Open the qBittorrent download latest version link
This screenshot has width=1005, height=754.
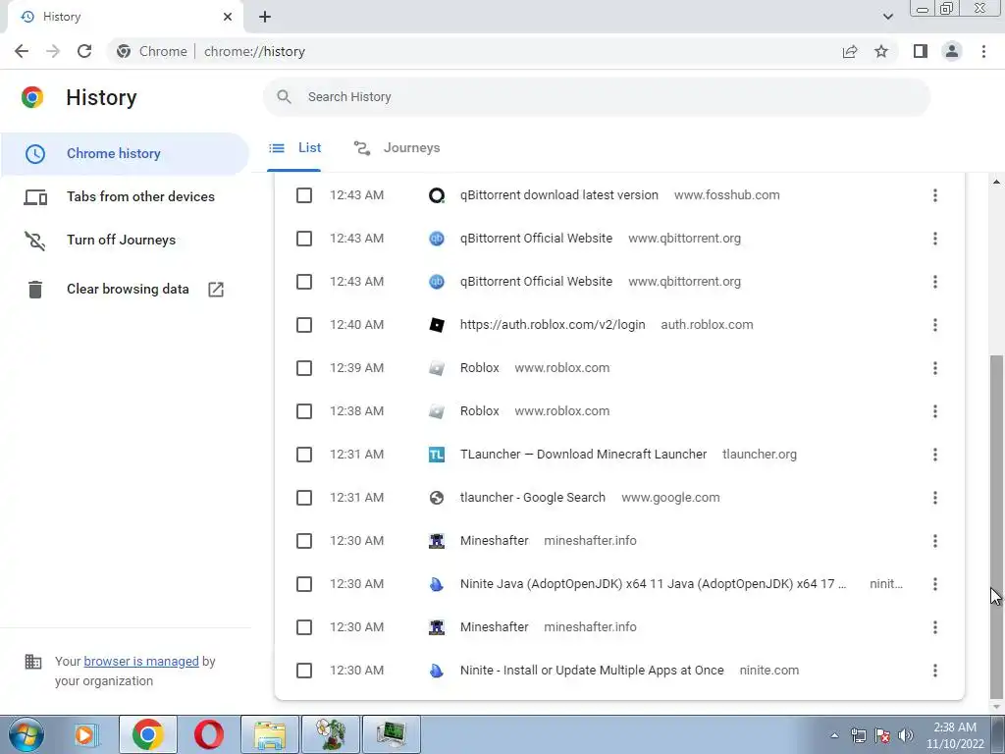(558, 195)
